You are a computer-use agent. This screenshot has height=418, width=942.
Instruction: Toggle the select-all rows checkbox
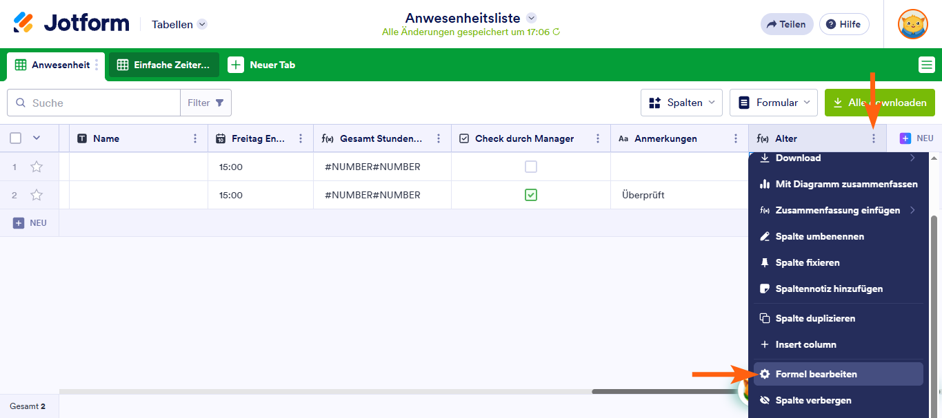click(x=15, y=138)
